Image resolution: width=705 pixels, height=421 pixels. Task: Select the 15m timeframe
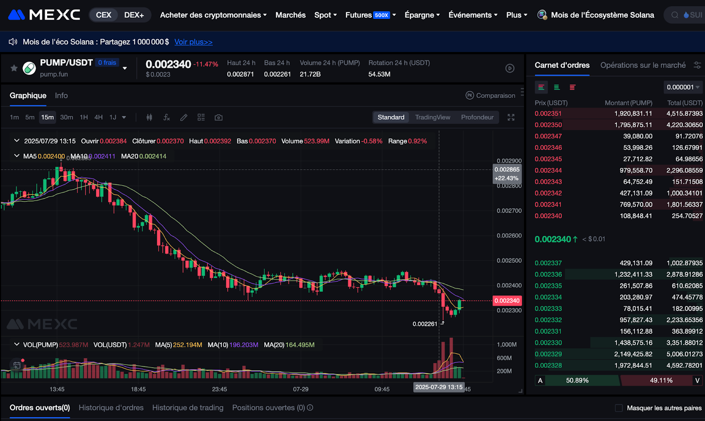click(48, 117)
